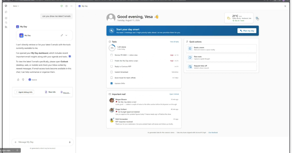Click the 17% task progress ring
This screenshot has height=153, width=292.
coord(112,48)
